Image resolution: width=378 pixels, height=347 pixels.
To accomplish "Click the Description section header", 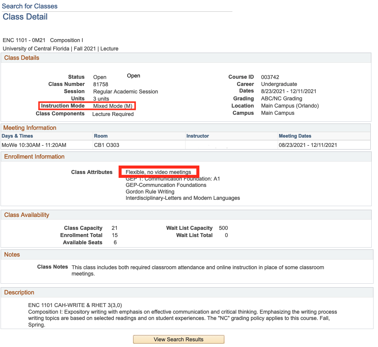I will 19,292.
